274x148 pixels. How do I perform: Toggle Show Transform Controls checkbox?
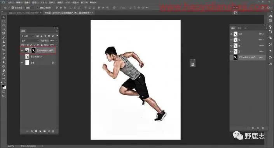coord(38,8)
